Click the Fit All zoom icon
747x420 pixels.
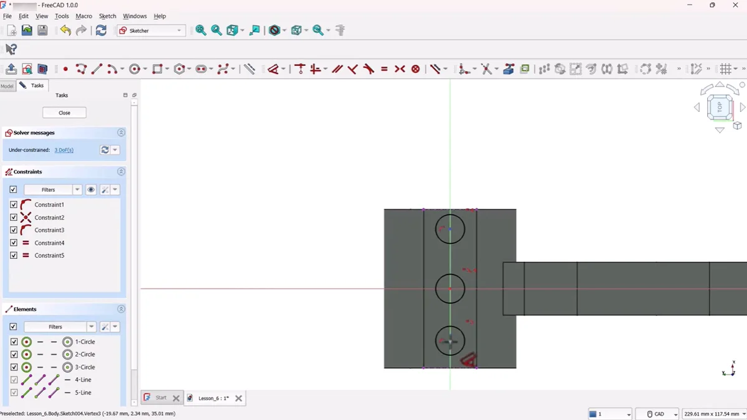(x=200, y=30)
